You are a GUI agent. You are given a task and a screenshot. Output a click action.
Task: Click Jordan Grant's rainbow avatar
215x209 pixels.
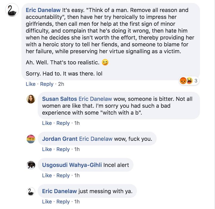[x=31, y=139]
